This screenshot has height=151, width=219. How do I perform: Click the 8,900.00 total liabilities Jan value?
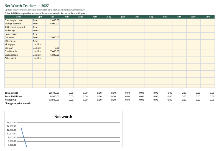(55, 96)
